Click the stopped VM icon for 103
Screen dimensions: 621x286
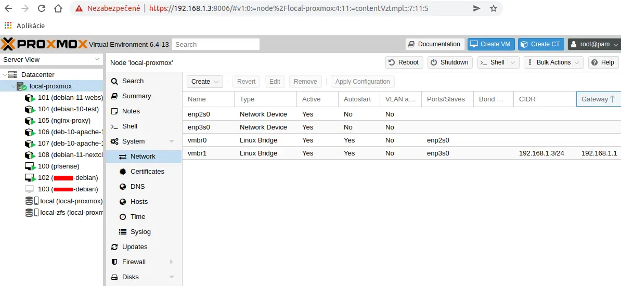coord(30,189)
